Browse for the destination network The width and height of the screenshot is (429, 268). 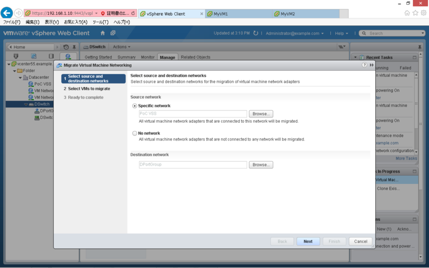coord(261,165)
